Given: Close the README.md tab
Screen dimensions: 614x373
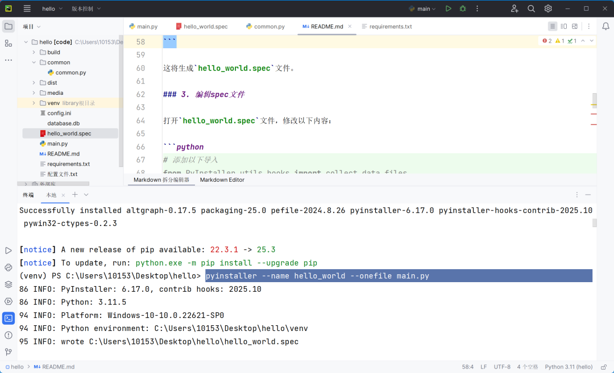Looking at the screenshot, I should [350, 26].
